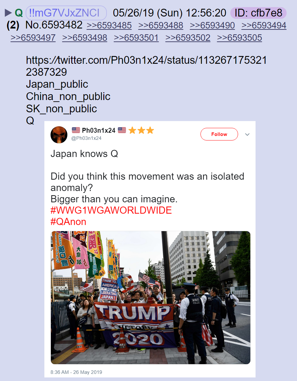Select the ID: cfb7e8 purple badge
This screenshot has height=381, width=297.
tap(258, 13)
